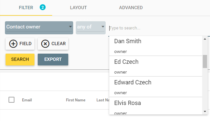Screen dimensions: 210x121
Task: Click the filter count badge showing 2
Action: [43, 7]
